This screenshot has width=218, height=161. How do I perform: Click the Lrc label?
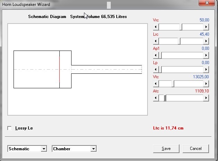tap(156, 34)
